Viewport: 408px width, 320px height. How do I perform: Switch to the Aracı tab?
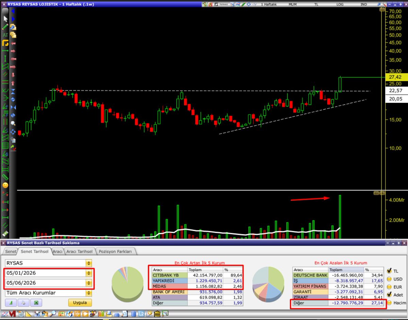coord(58,252)
